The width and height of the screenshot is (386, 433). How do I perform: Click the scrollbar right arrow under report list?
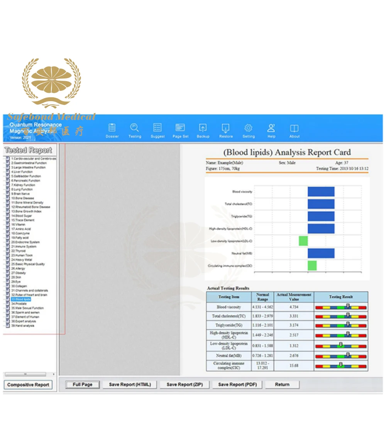(x=54, y=374)
